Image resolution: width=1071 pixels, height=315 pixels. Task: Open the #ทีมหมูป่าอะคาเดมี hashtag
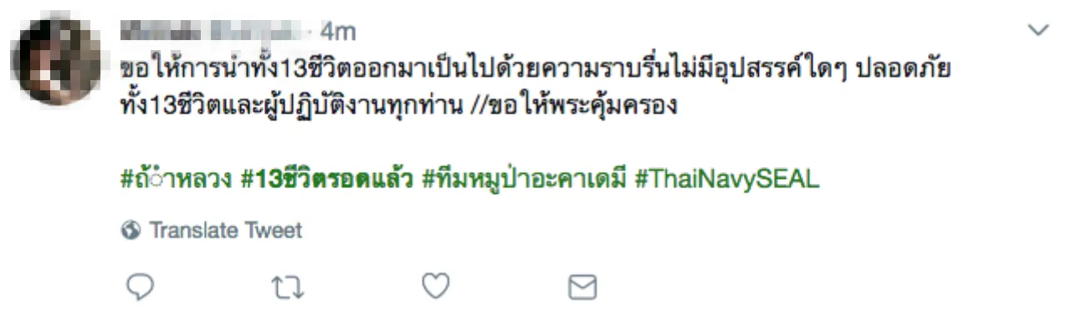[525, 179]
